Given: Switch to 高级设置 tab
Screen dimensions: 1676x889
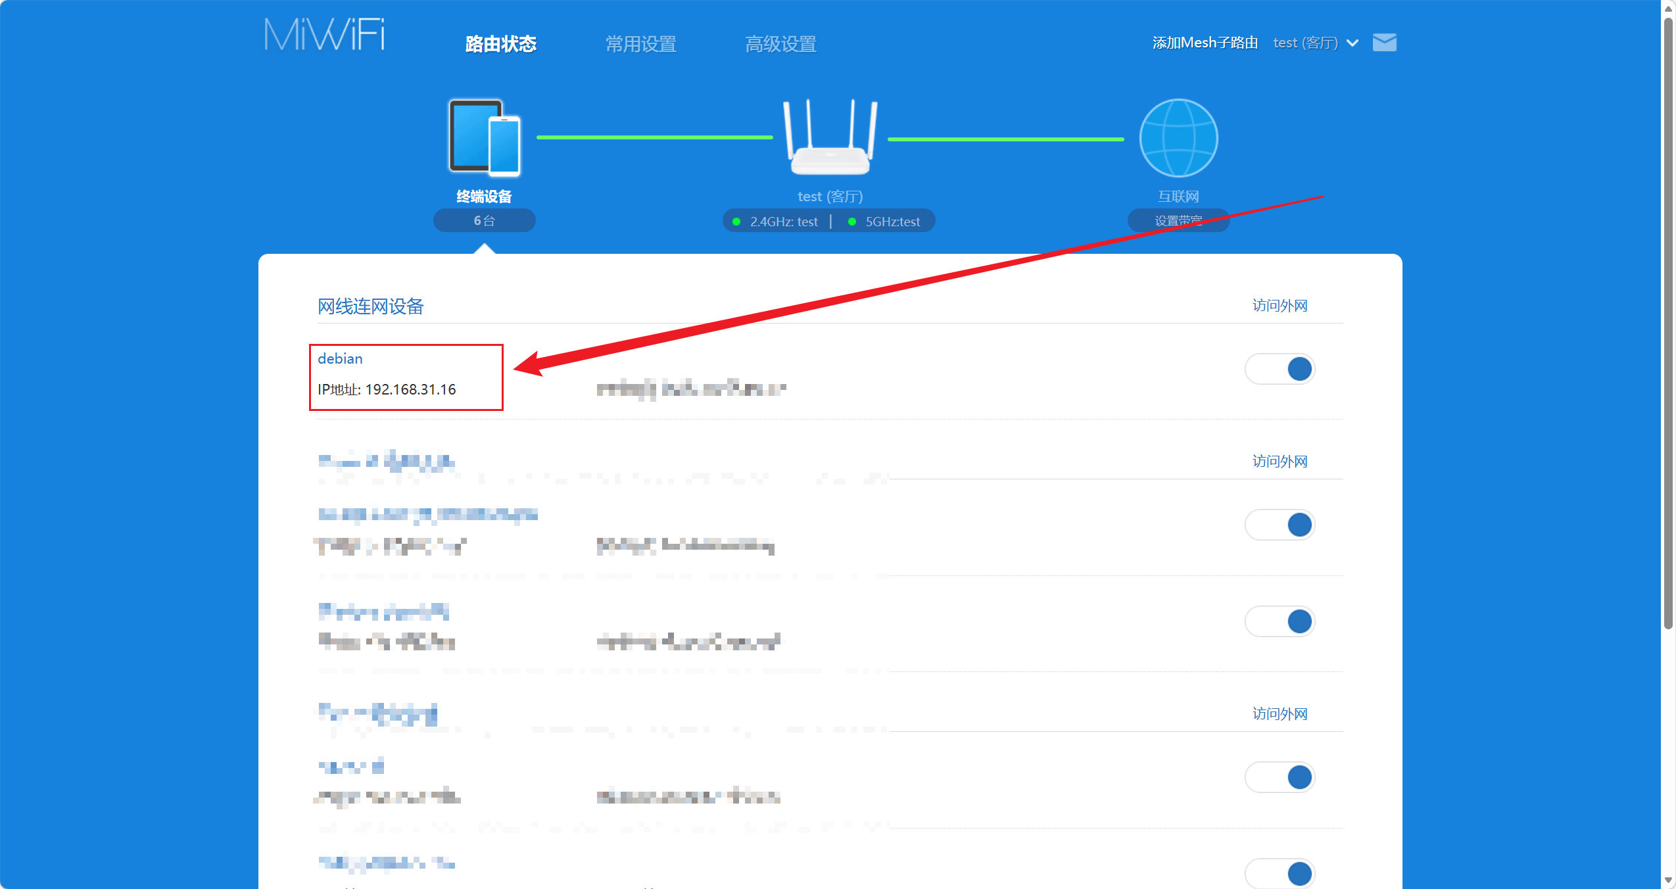Looking at the screenshot, I should point(780,44).
